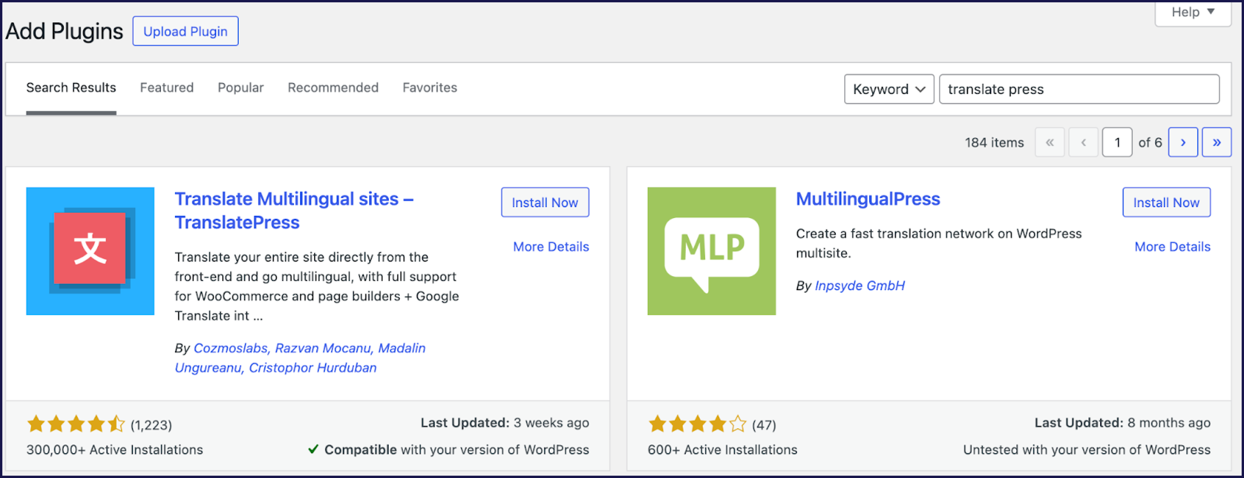
Task: Click the 'Add Plugins' page heading
Action: pyautogui.click(x=64, y=31)
